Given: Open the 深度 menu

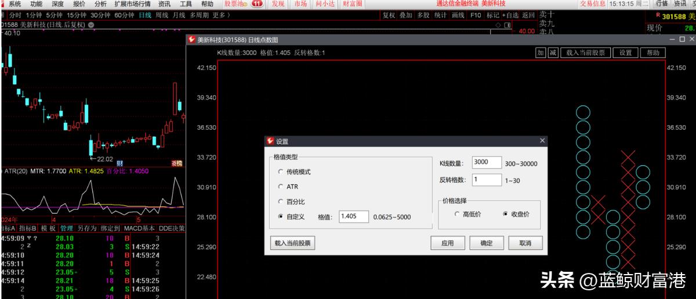Looking at the screenshot, I should [57, 4].
